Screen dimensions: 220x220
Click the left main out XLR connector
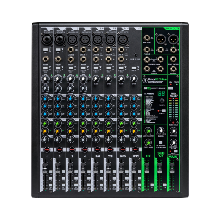pos(161,39)
